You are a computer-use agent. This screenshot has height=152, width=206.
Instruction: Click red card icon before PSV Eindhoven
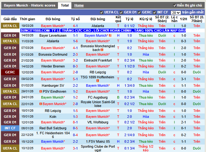pos(41,91)
